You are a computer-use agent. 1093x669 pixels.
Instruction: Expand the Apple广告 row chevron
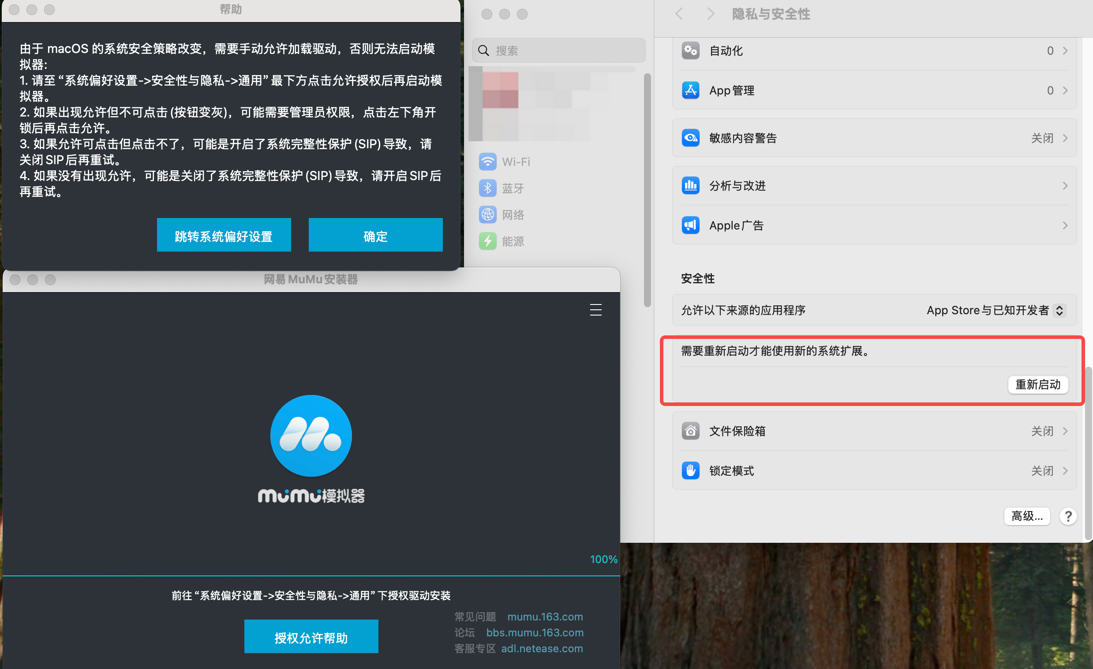[x=1065, y=226]
